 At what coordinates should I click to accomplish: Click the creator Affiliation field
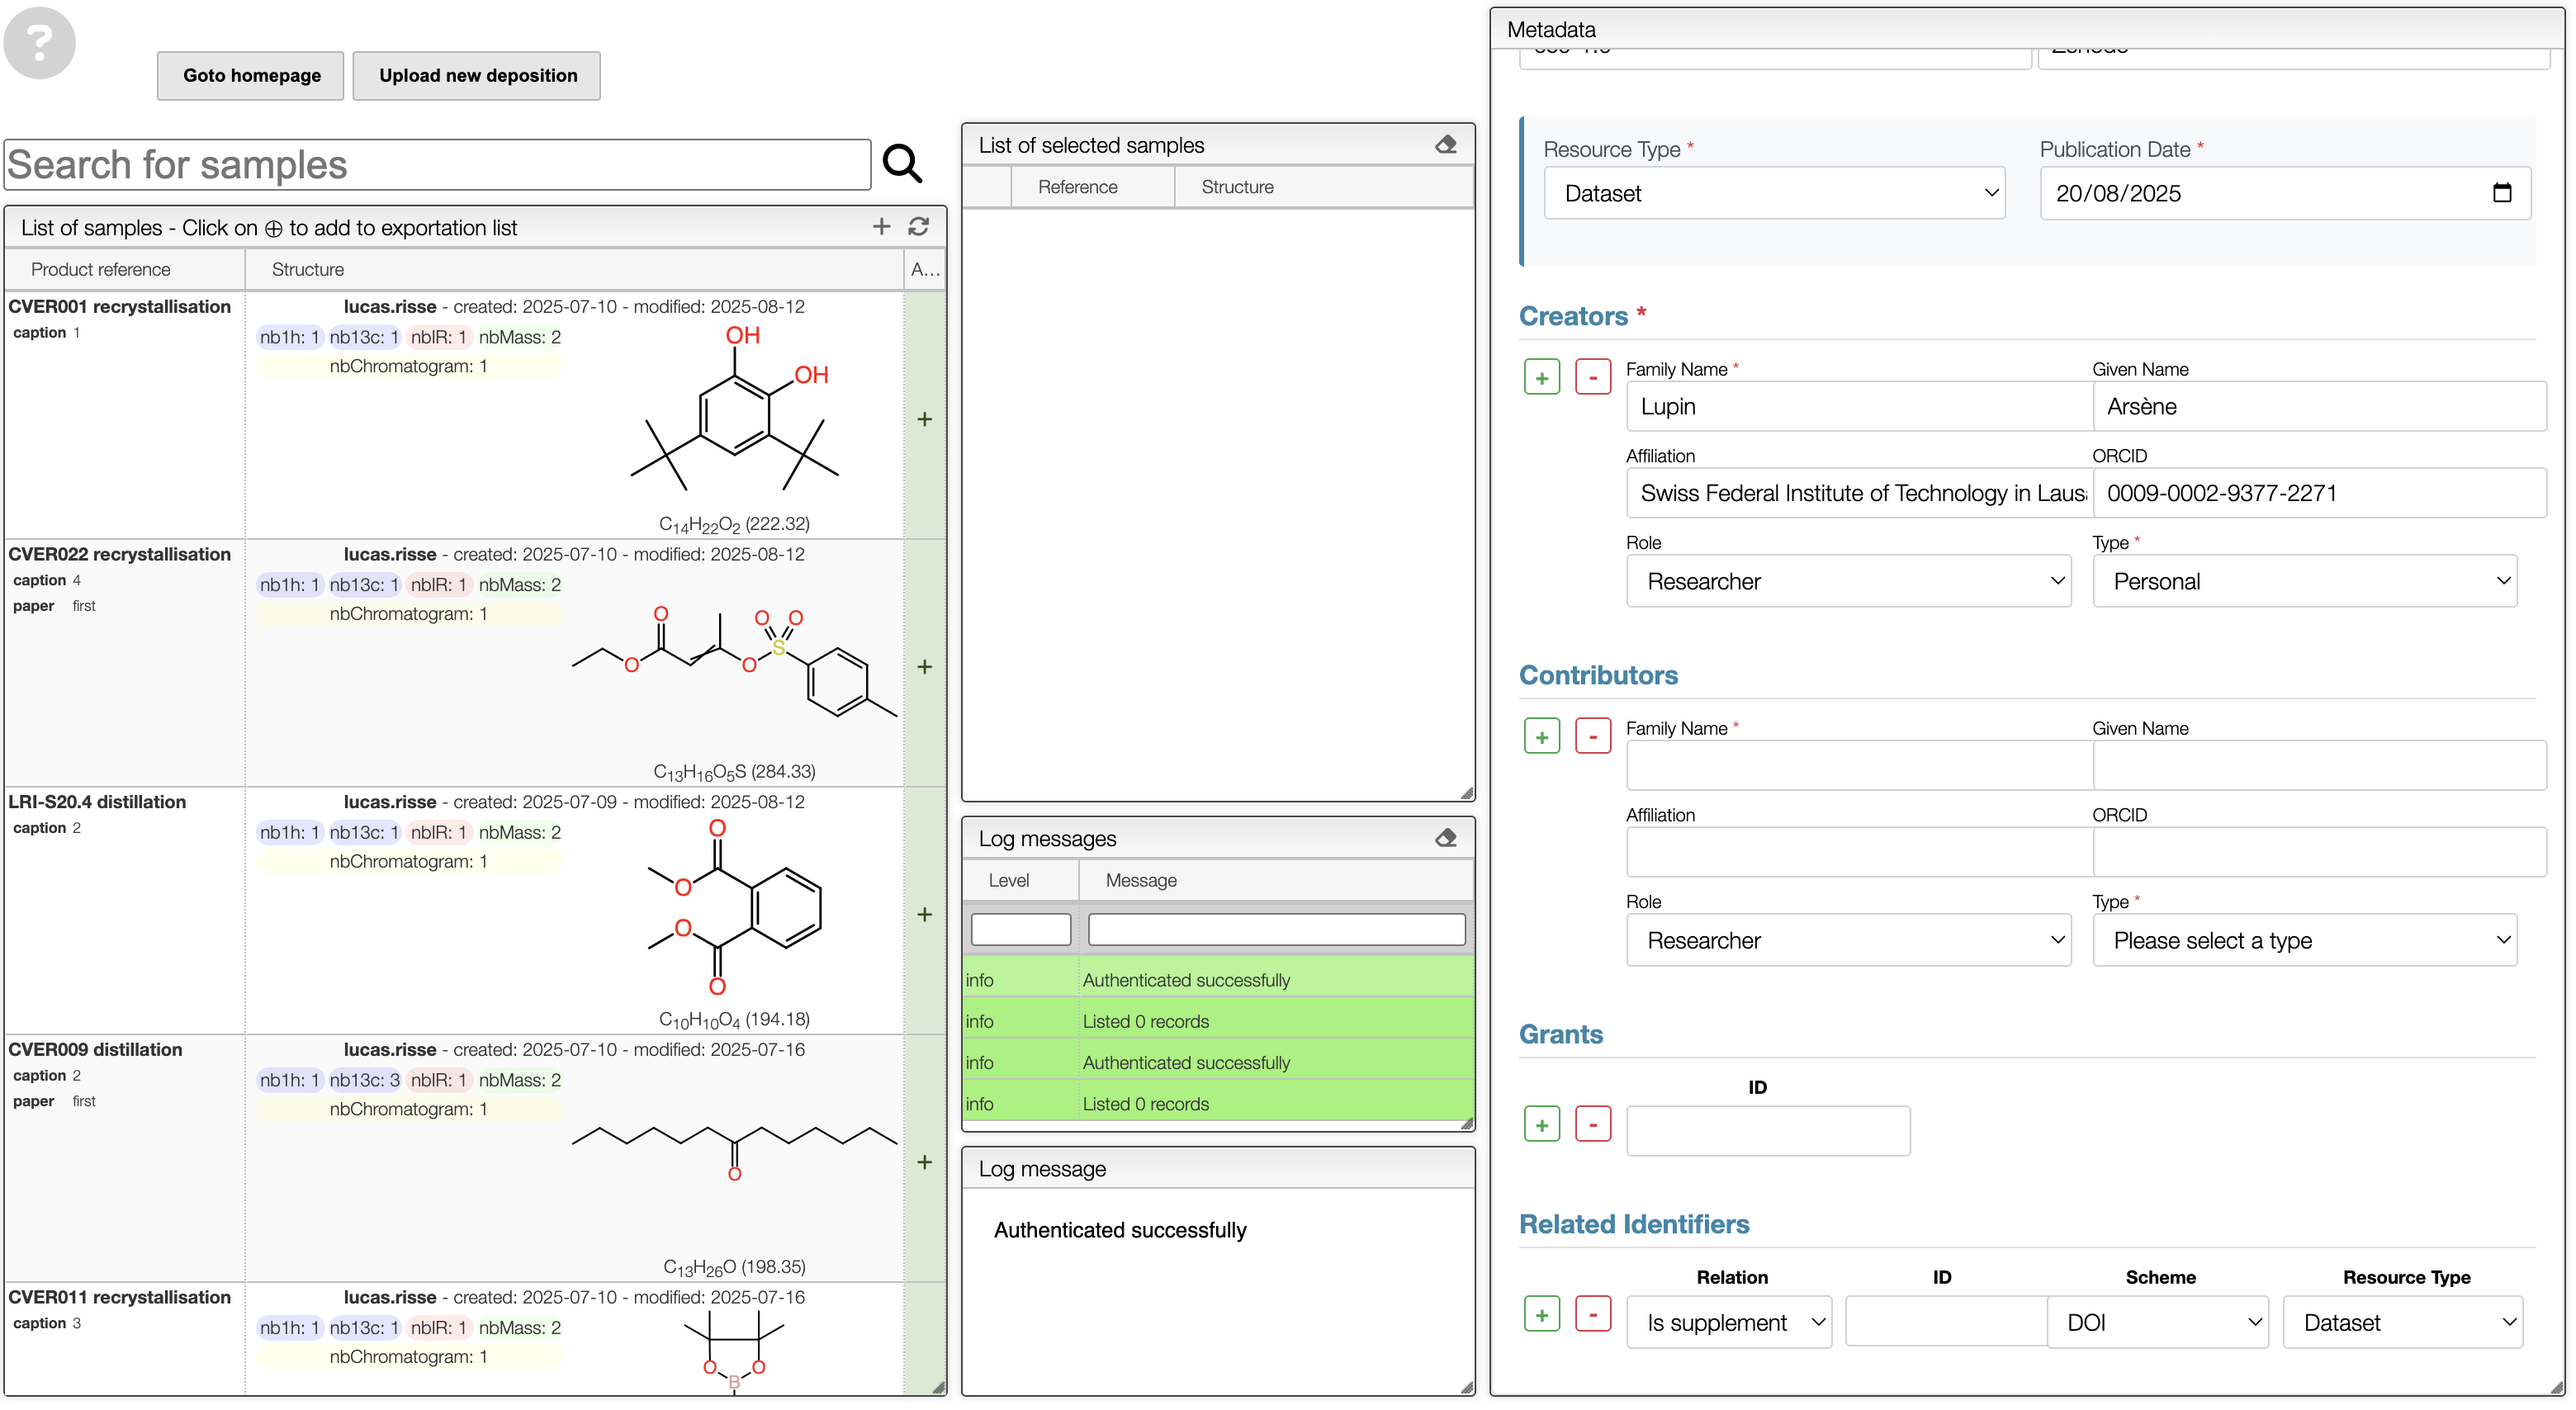click(1859, 493)
